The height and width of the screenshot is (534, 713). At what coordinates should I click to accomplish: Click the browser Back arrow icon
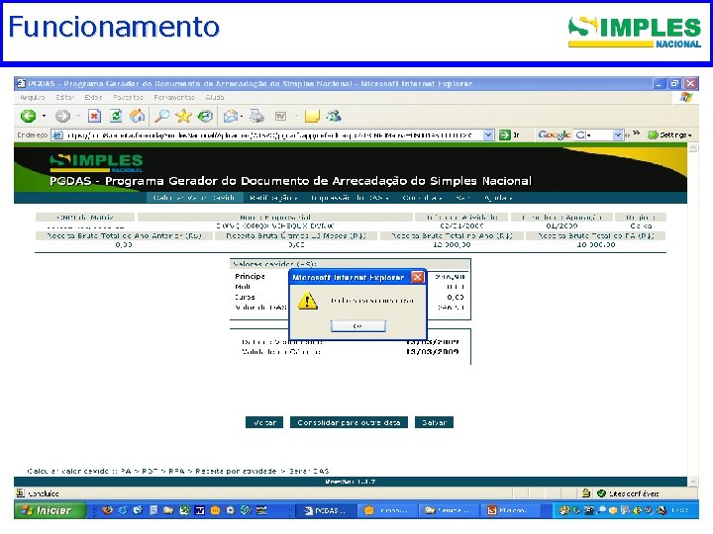point(28,117)
